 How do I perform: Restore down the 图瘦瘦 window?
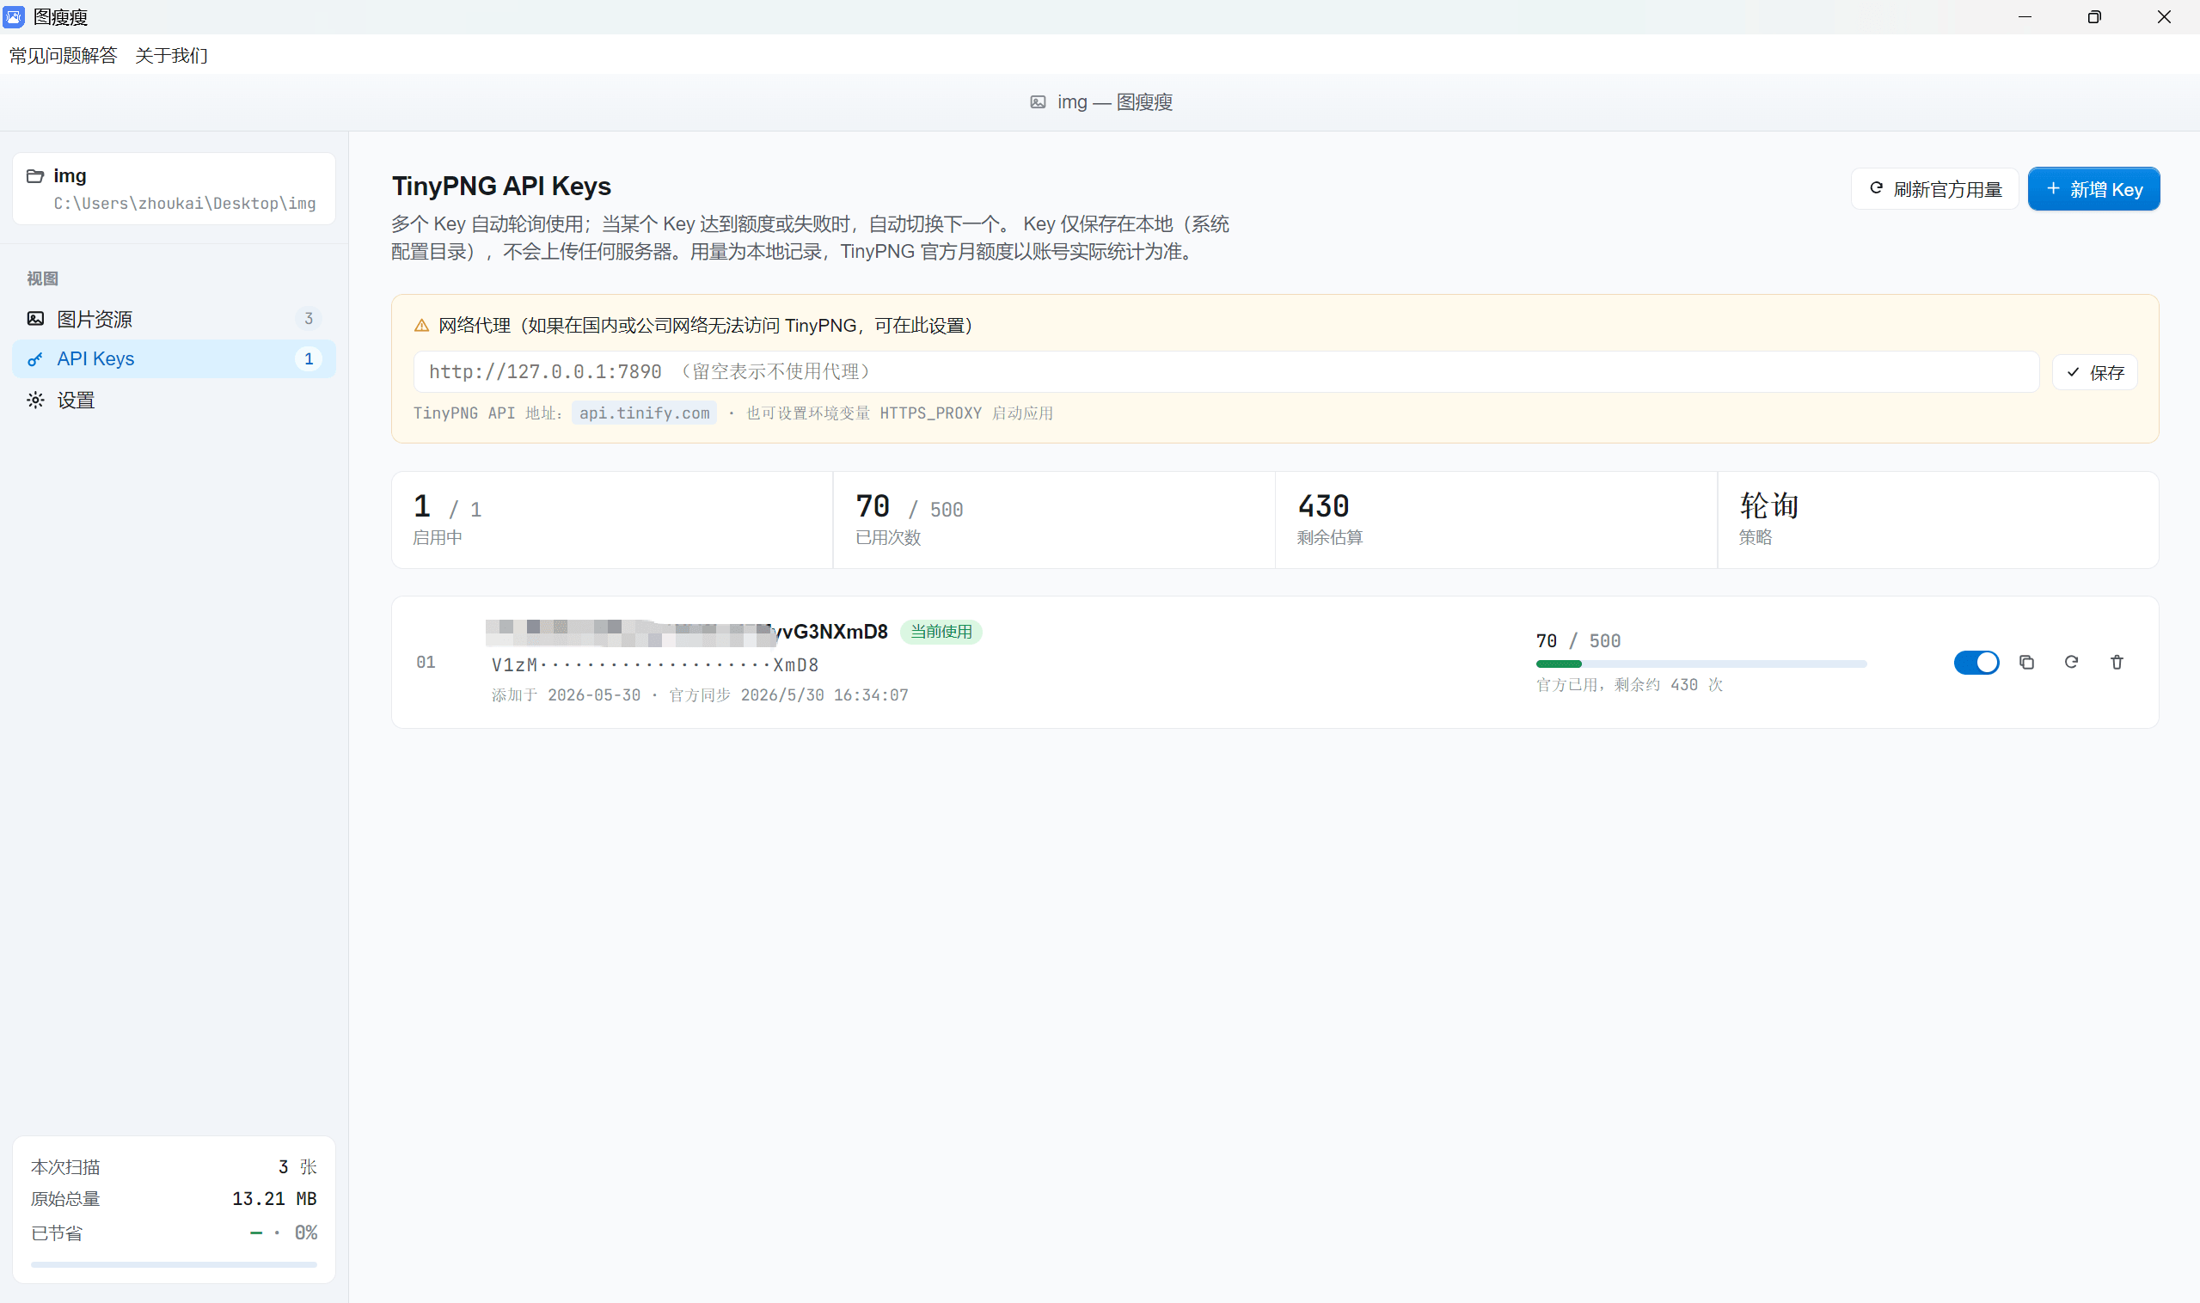tap(2094, 16)
